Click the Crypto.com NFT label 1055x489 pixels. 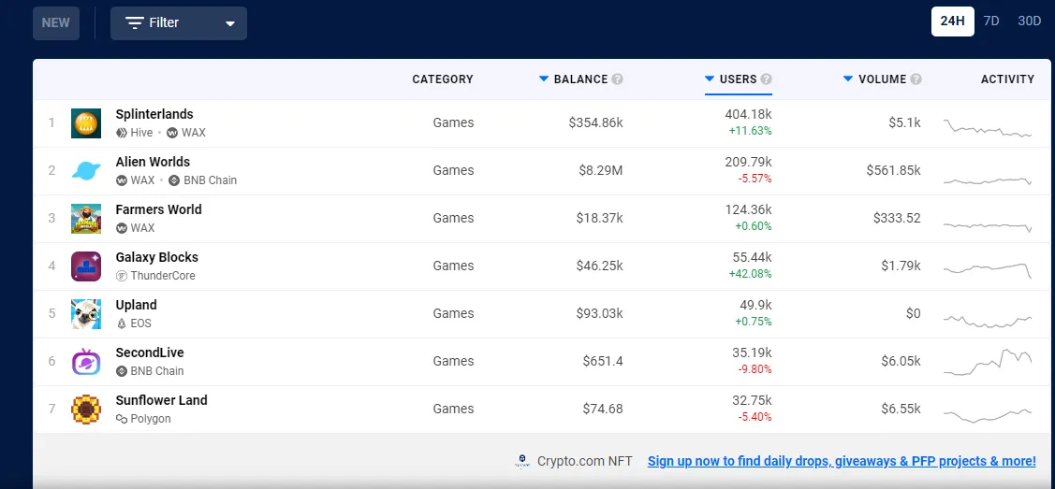coord(585,462)
